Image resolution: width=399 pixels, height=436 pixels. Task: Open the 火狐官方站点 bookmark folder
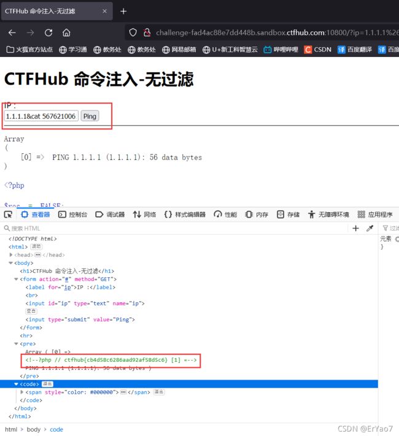(29, 50)
